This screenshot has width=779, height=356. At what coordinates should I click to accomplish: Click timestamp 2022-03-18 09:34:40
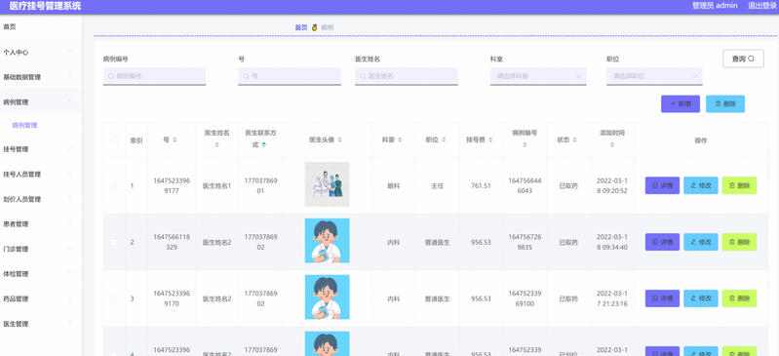(x=612, y=242)
